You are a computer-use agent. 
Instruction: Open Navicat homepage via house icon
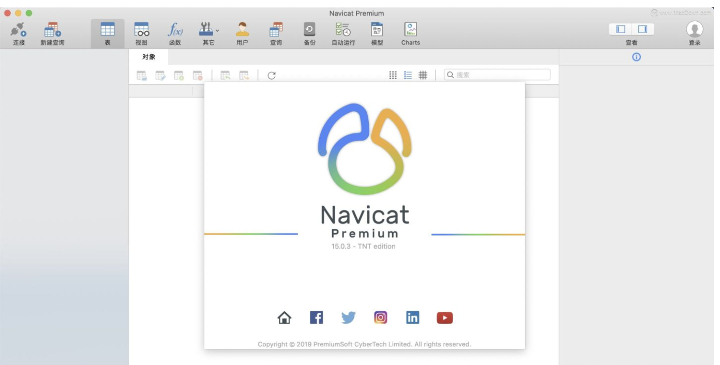(284, 317)
